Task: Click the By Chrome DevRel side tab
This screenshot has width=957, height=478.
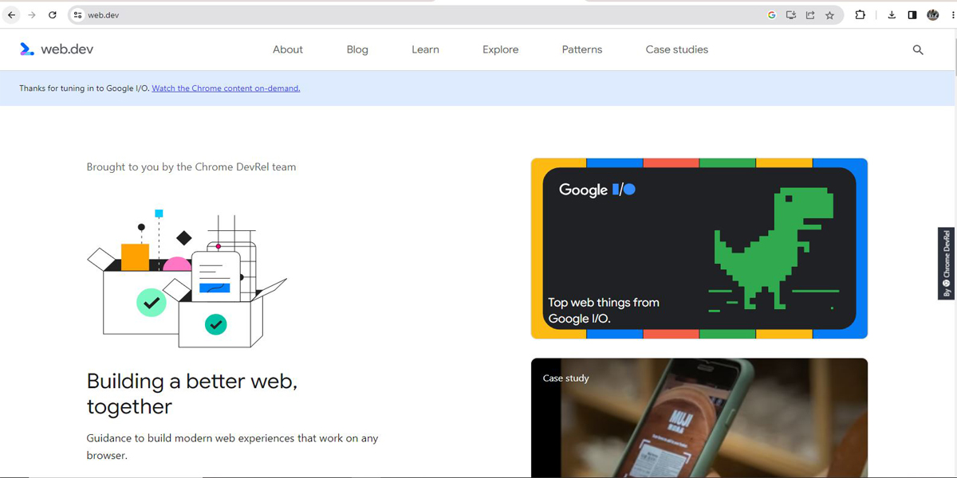Action: (x=947, y=264)
